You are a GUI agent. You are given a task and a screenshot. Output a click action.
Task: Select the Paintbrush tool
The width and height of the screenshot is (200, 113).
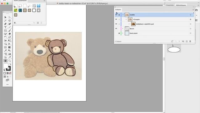(x=10, y=31)
